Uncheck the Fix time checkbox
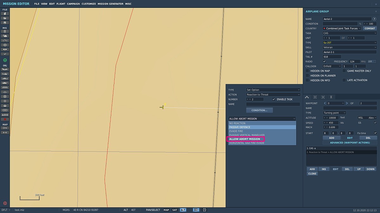Image resolution: width=380 pixels, height=213 pixels. point(375,133)
